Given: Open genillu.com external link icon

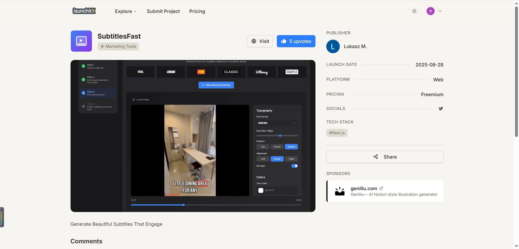Looking at the screenshot, I should tap(381, 189).
